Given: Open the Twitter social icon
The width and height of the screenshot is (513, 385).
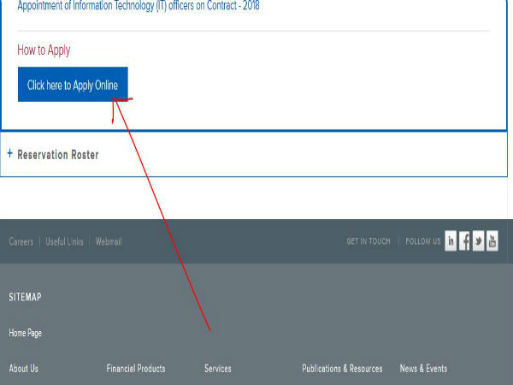Looking at the screenshot, I should click(478, 241).
